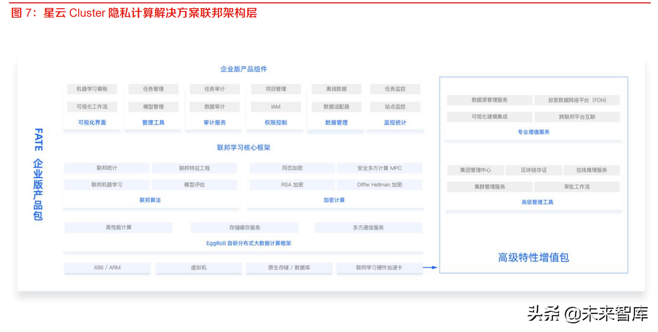Screen dimensions: 658x332
Task: Enable the IAM component under 权限控制
Action: tap(276, 106)
